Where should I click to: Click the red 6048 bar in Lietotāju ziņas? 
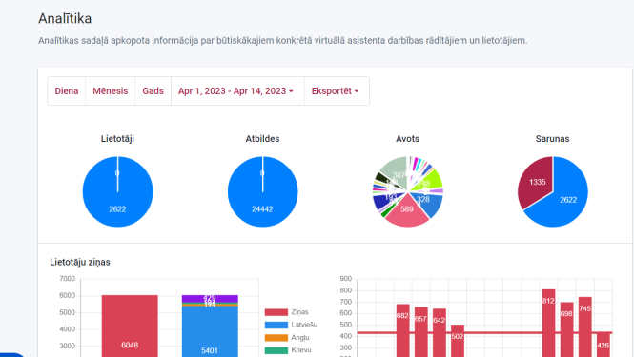click(130, 326)
